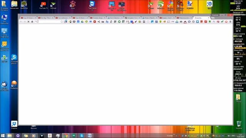Viewport: 246px width, 138px height.
Task: Click the blue Twitter-style extension icon
Action: pos(198,22)
